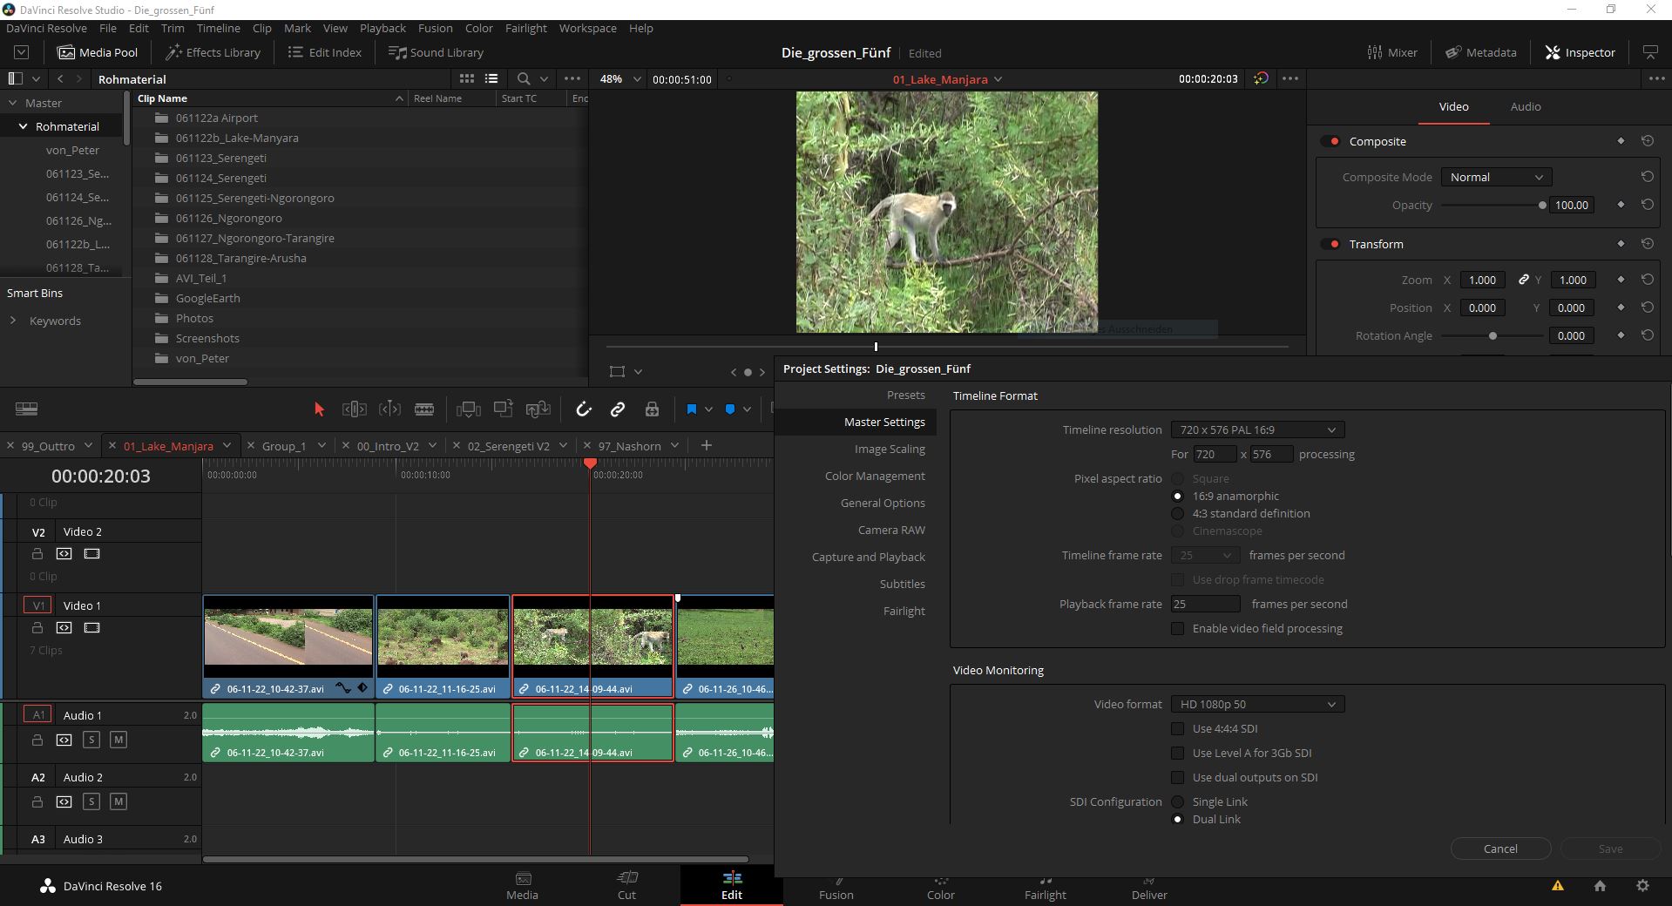This screenshot has height=906, width=1672.
Task: Toggle bypass color grades icon above viewer
Action: pyautogui.click(x=1261, y=78)
